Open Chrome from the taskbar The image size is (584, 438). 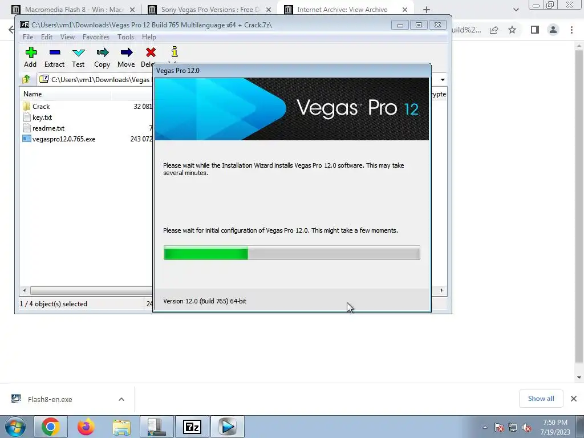tap(51, 427)
